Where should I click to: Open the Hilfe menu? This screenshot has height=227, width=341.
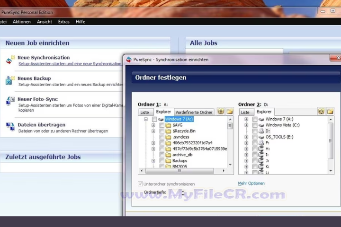pos(80,21)
